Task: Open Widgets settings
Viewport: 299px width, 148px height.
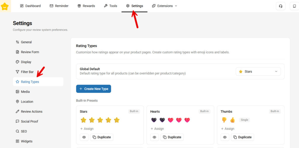Action: pos(38,141)
